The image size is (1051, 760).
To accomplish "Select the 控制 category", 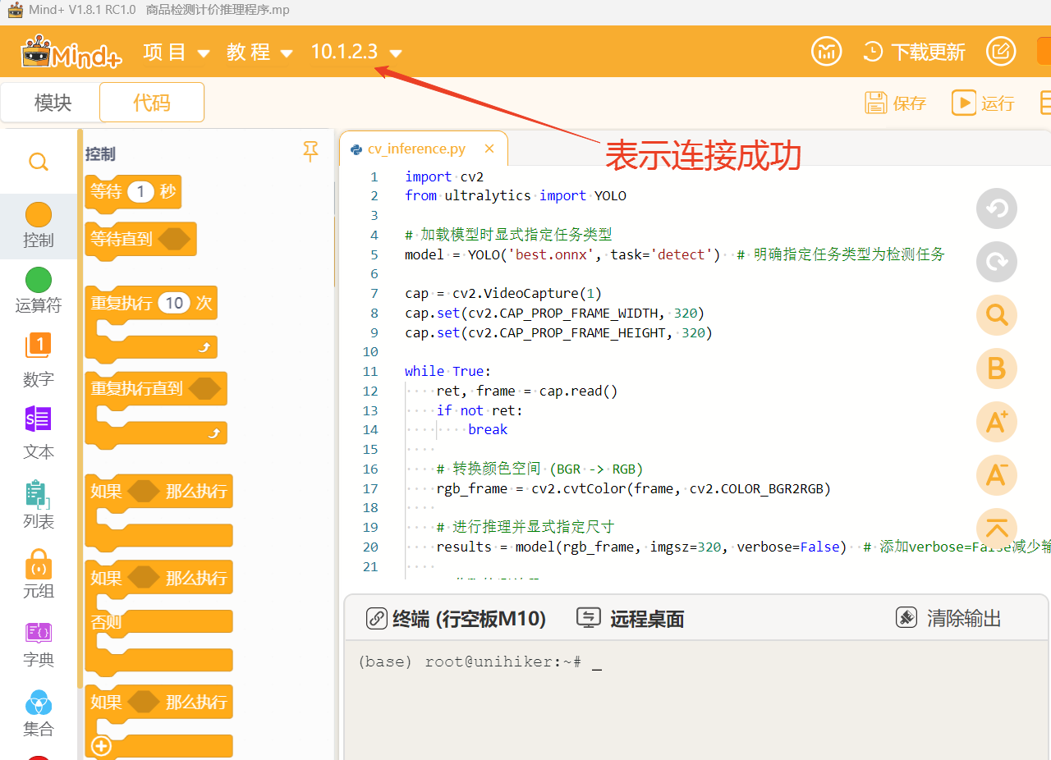I will tap(39, 226).
